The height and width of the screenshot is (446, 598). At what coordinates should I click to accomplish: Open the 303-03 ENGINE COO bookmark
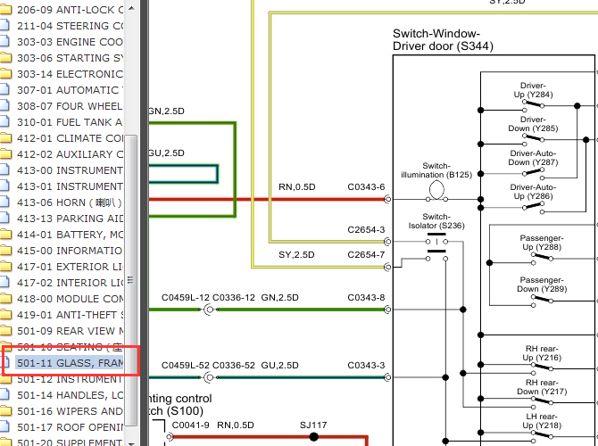tap(70, 42)
